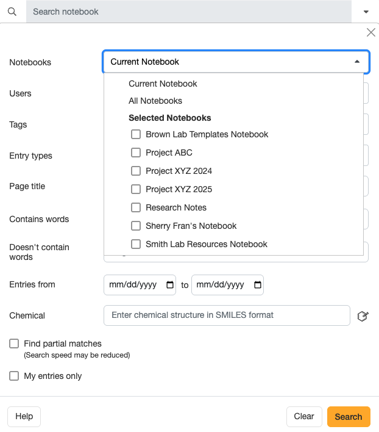379x432 pixels.
Task: Open the chemical structure editor icon
Action: [363, 316]
